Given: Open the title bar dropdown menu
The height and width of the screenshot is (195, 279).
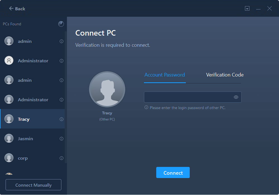Looking at the screenshot, I should tap(247, 9).
